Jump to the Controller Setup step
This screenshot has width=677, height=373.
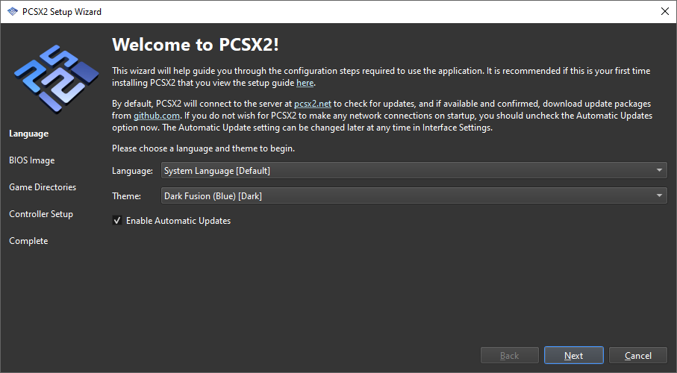point(41,214)
